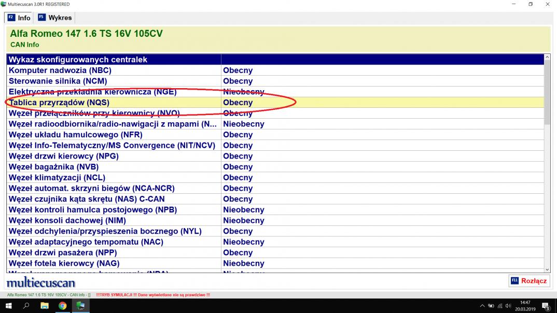
Task: Select Węzeł automat. skrzyni biegów (NCA-NCR)
Action: click(x=275, y=188)
